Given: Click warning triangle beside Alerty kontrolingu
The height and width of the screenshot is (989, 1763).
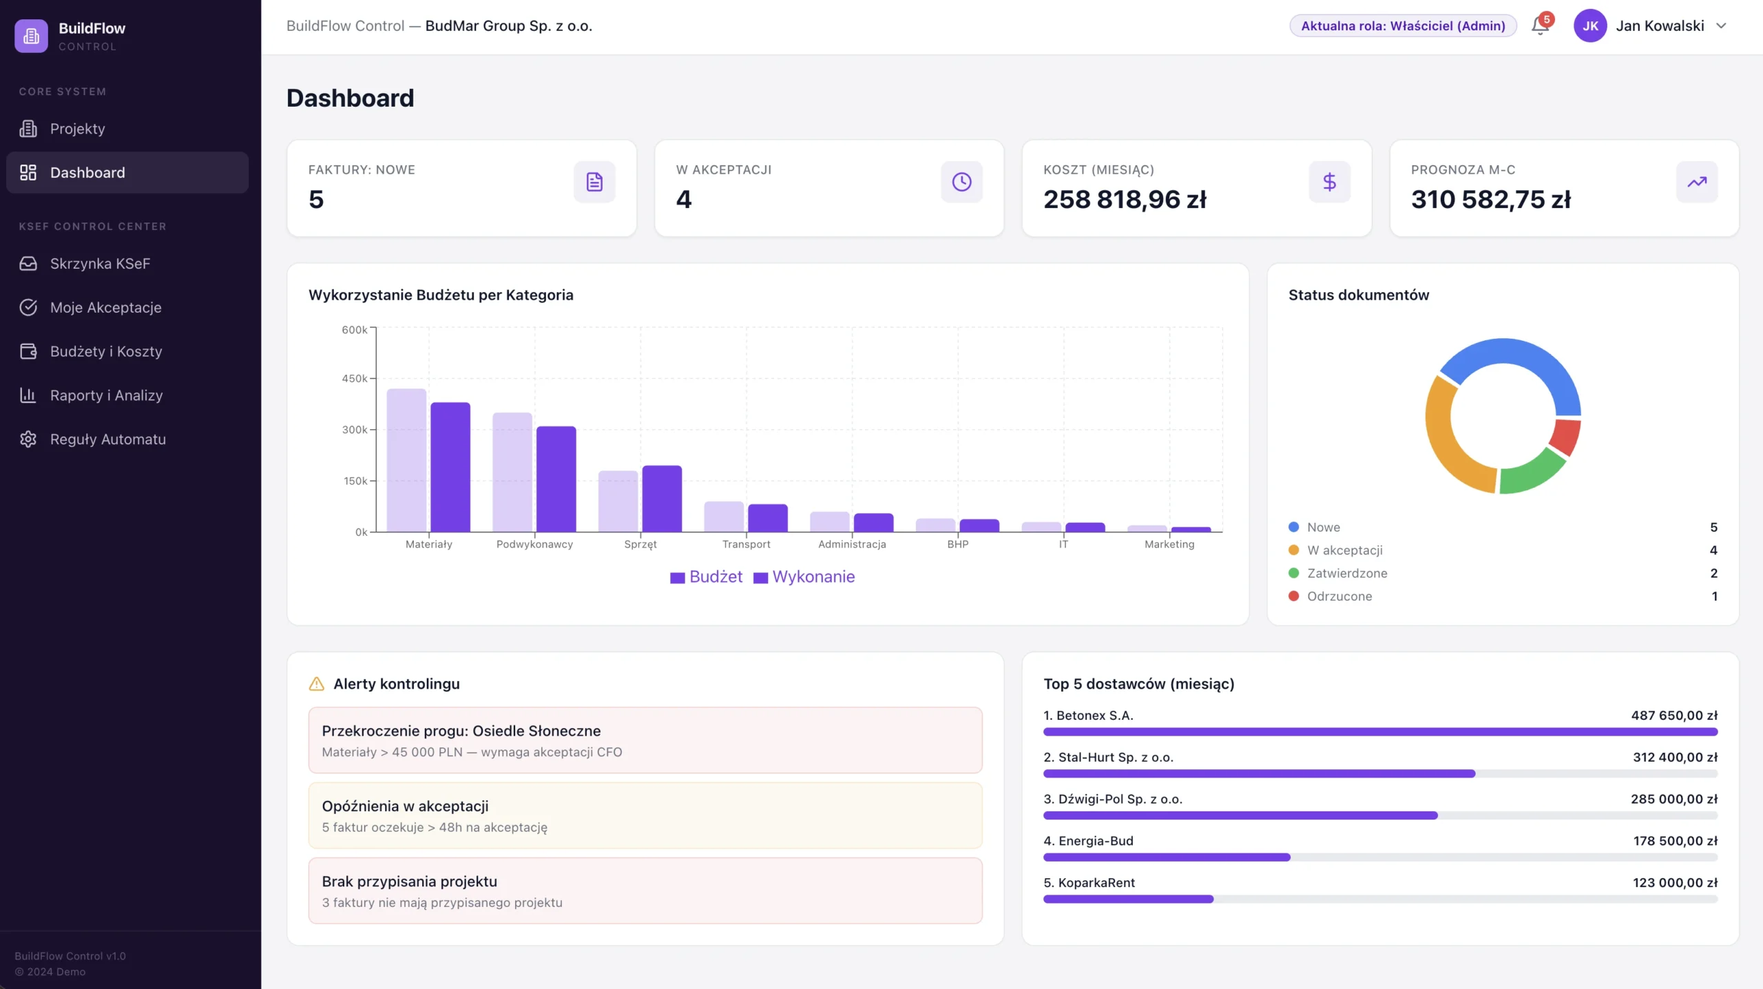Looking at the screenshot, I should click(x=317, y=684).
